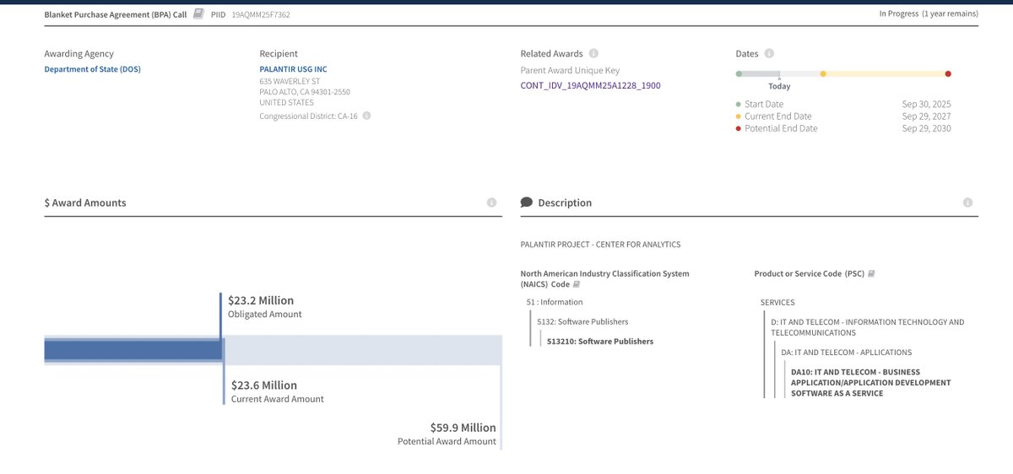Image resolution: width=1013 pixels, height=474 pixels.
Task: Click In Progress (1 year remains) status
Action: [x=929, y=14]
